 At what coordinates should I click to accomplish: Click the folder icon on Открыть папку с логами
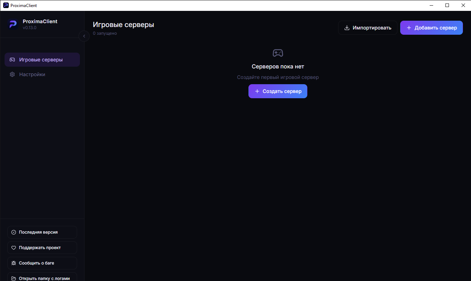[x=14, y=279]
